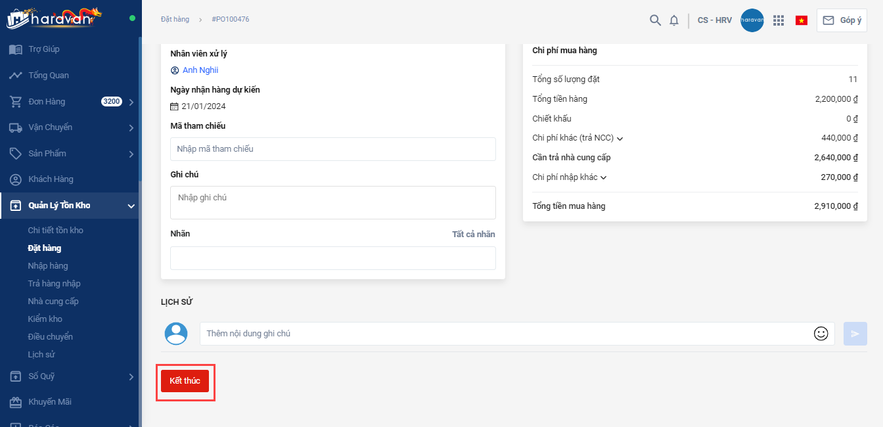Open the apps grid icon
Screen dimensions: 883x427
(x=779, y=20)
